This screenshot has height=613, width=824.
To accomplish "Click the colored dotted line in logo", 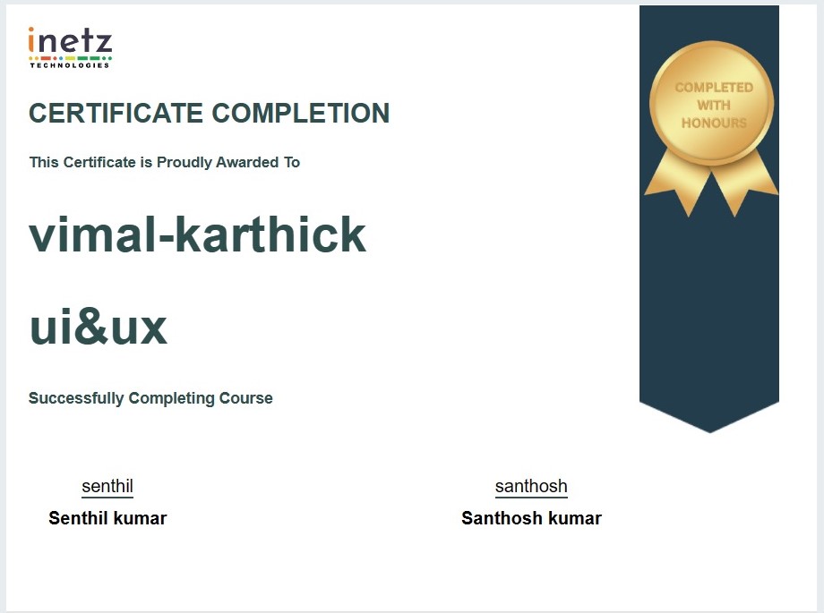I will click(x=70, y=58).
